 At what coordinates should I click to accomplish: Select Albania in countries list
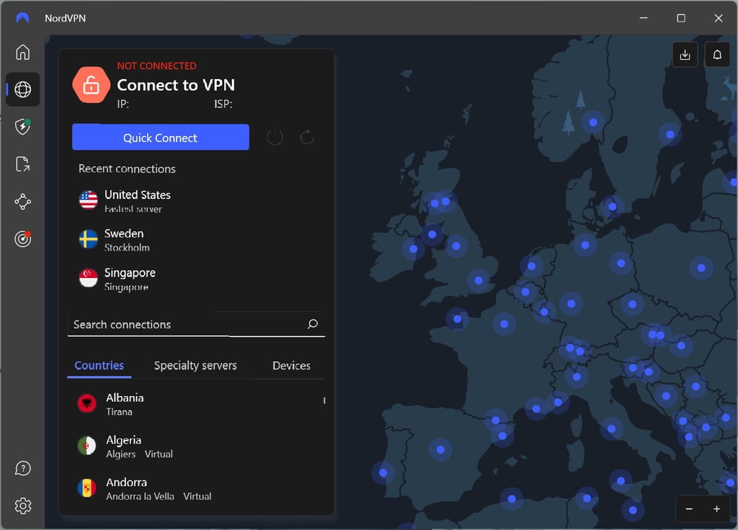[x=197, y=404]
